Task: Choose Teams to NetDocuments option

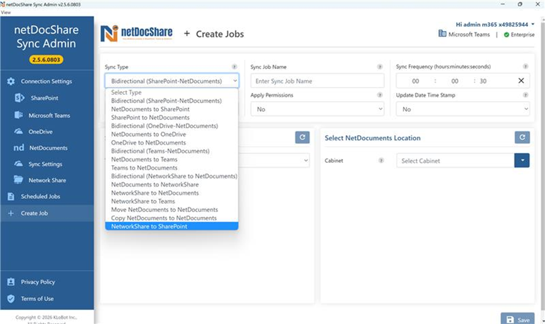Action: tap(172, 168)
